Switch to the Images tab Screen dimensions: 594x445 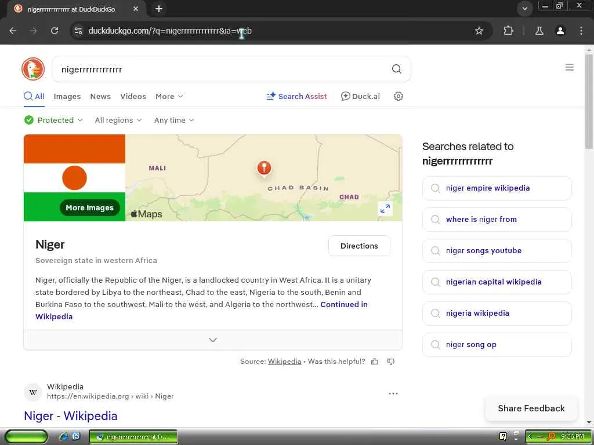[67, 97]
